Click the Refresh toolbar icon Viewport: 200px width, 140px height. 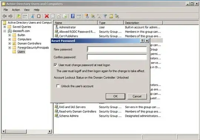(59, 16)
